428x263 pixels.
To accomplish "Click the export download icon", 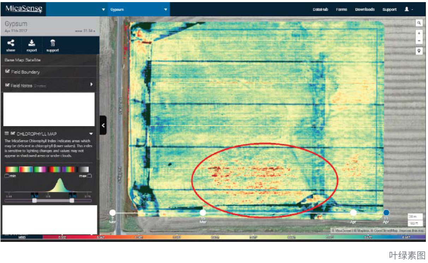I will 32,43.
